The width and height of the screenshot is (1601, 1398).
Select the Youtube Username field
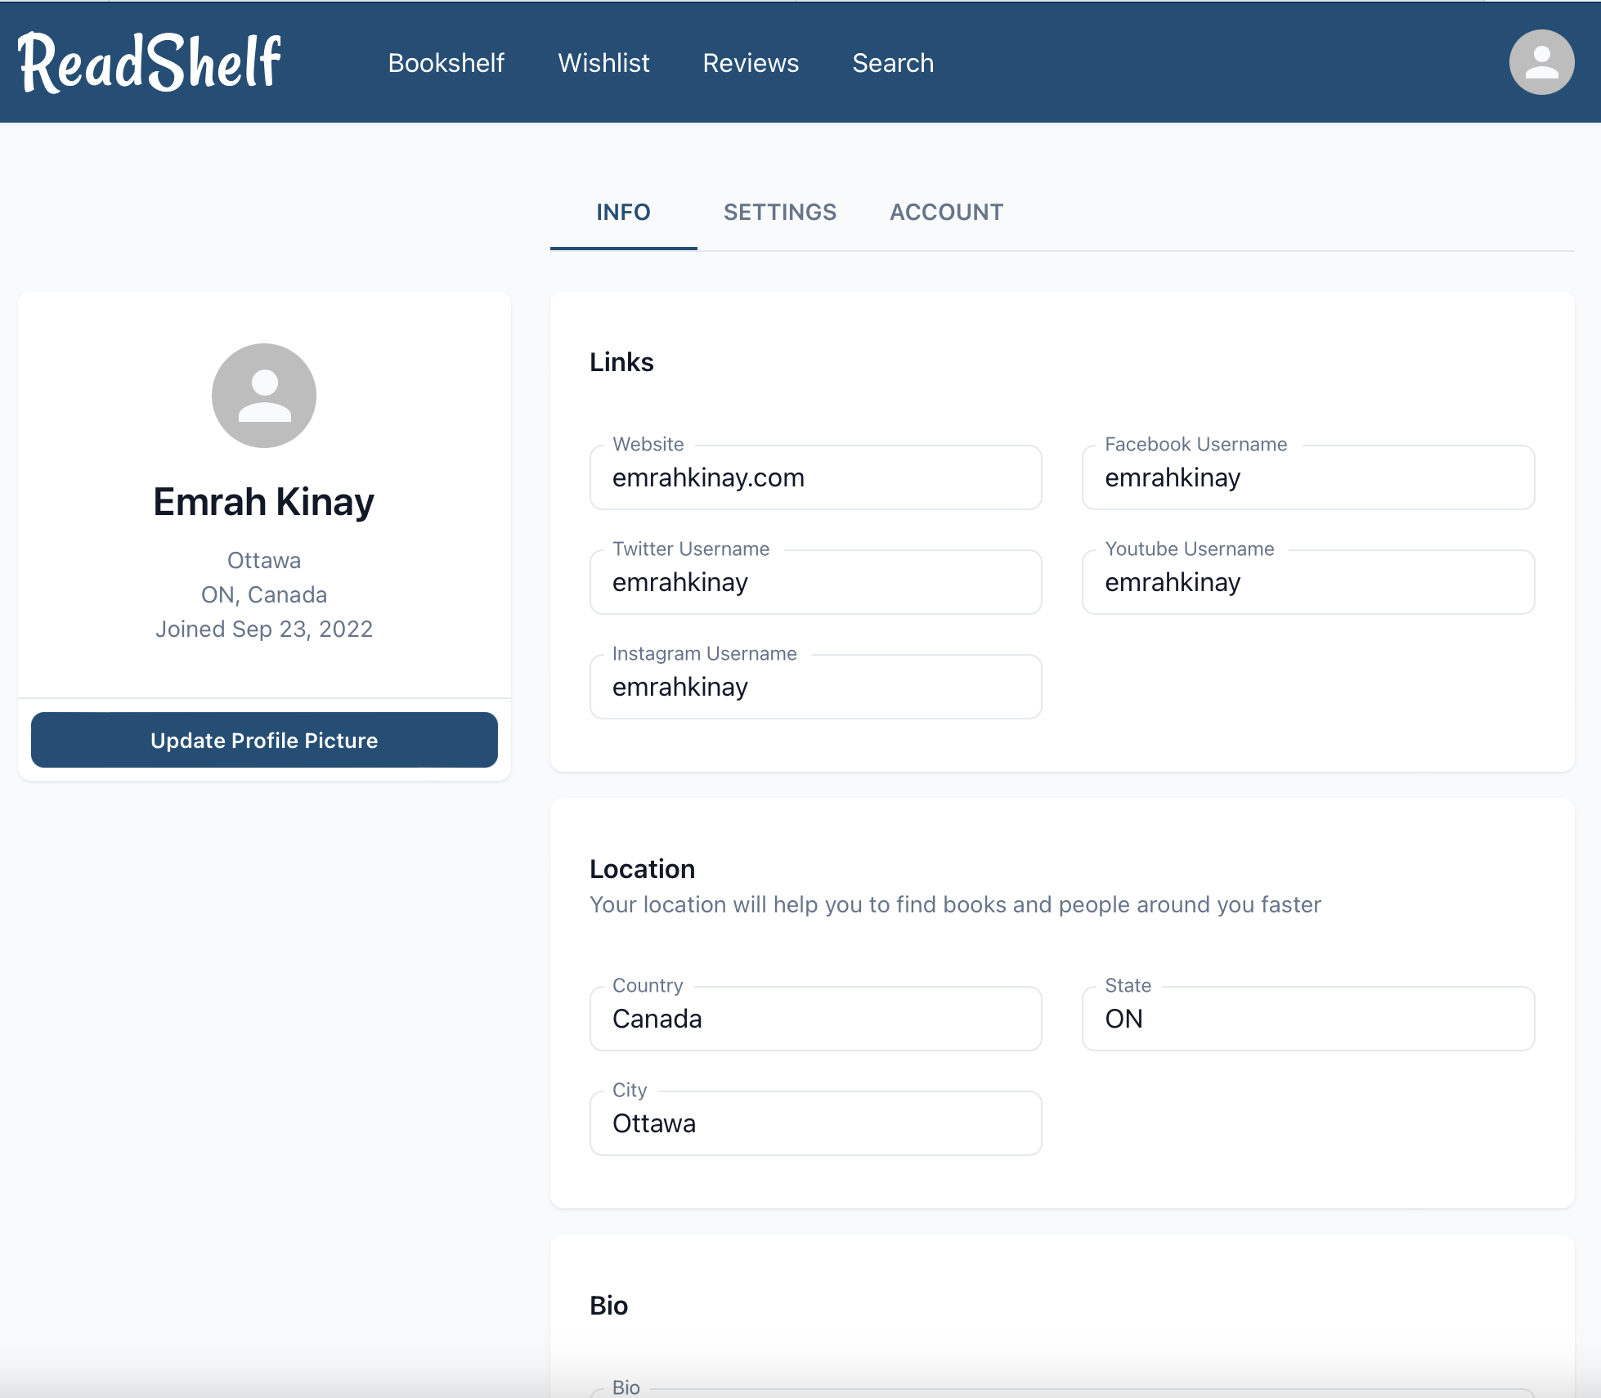1307,583
